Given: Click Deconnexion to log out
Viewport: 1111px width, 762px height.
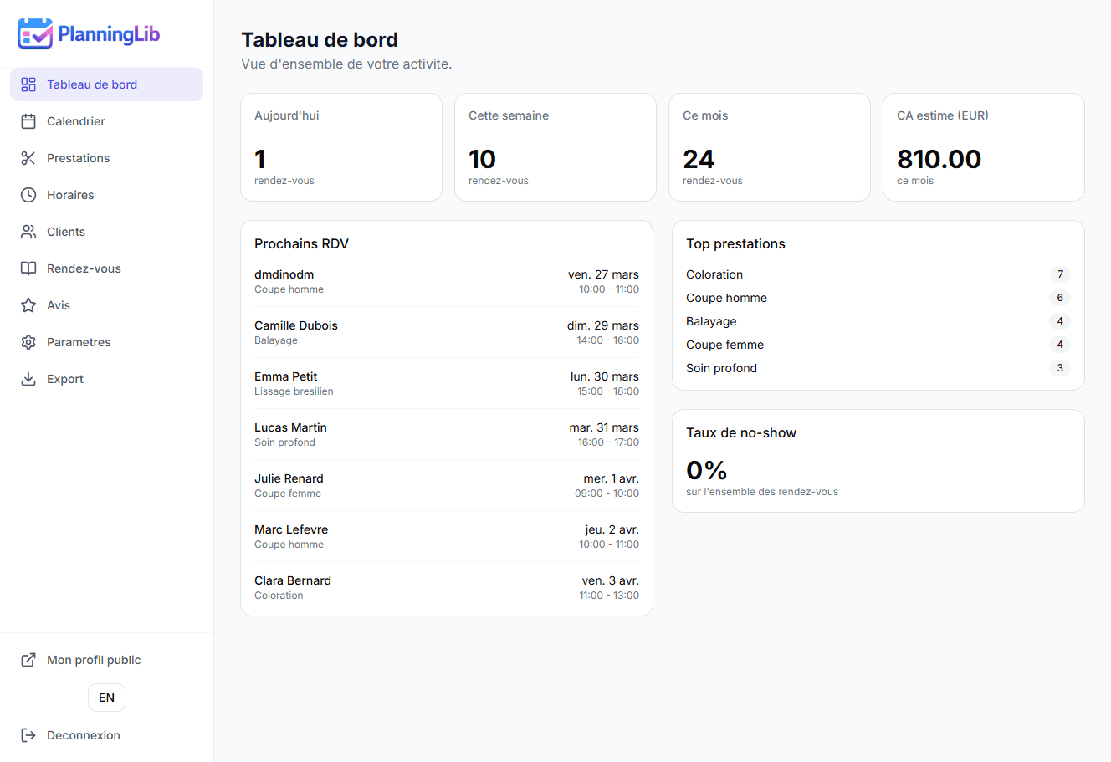Looking at the screenshot, I should tap(84, 734).
